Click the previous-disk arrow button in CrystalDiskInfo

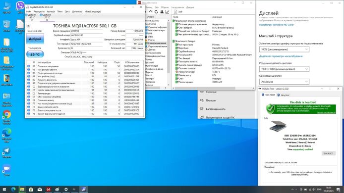(28, 26)
